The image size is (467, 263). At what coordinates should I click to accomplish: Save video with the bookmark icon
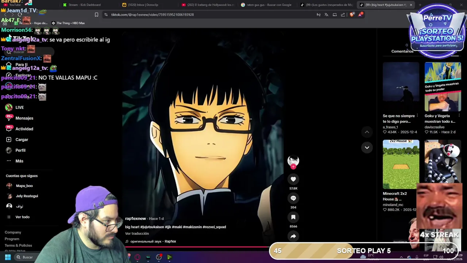click(x=293, y=217)
